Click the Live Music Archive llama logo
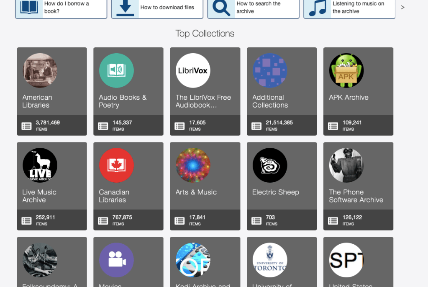Viewport: 428px width, 287px height. (x=40, y=165)
